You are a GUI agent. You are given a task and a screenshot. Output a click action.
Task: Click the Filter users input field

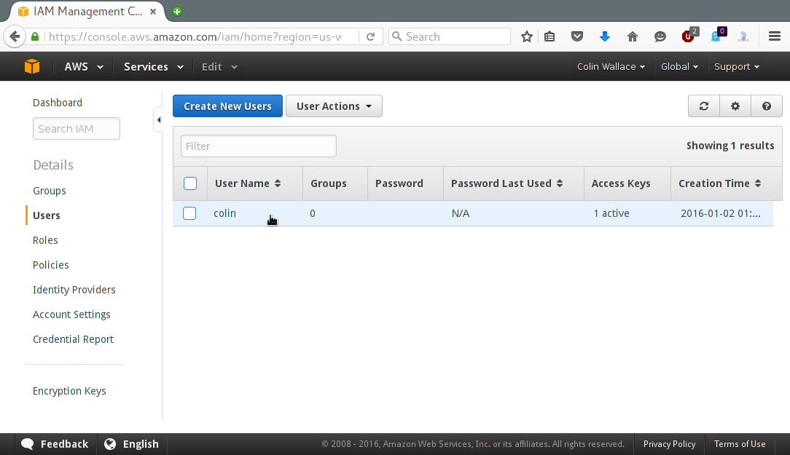(259, 146)
